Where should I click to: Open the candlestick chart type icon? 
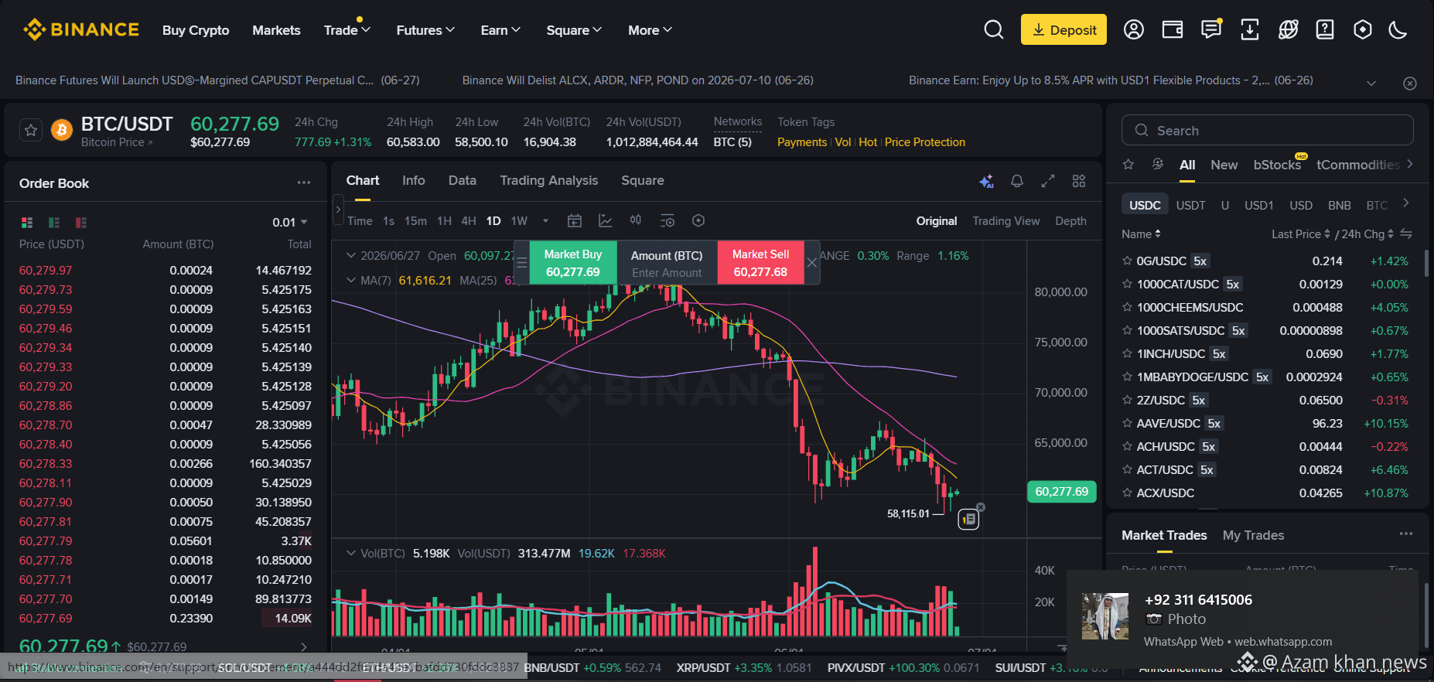click(x=636, y=220)
